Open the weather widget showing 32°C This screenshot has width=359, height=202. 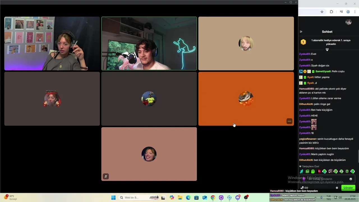tap(10, 197)
